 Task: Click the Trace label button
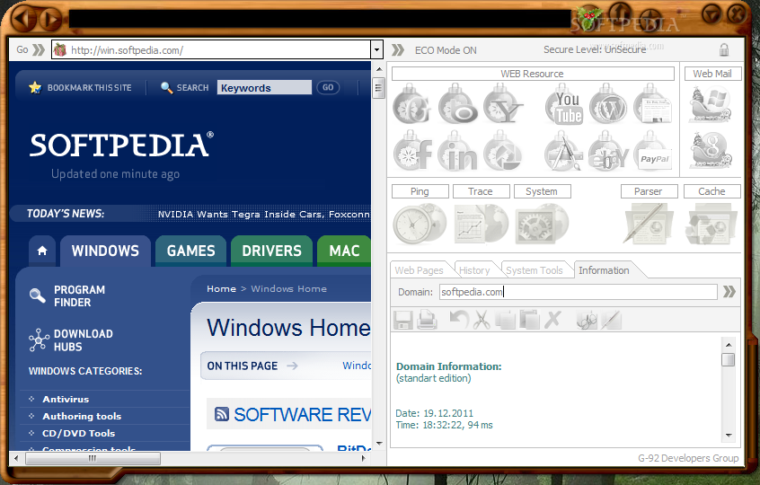click(x=481, y=191)
